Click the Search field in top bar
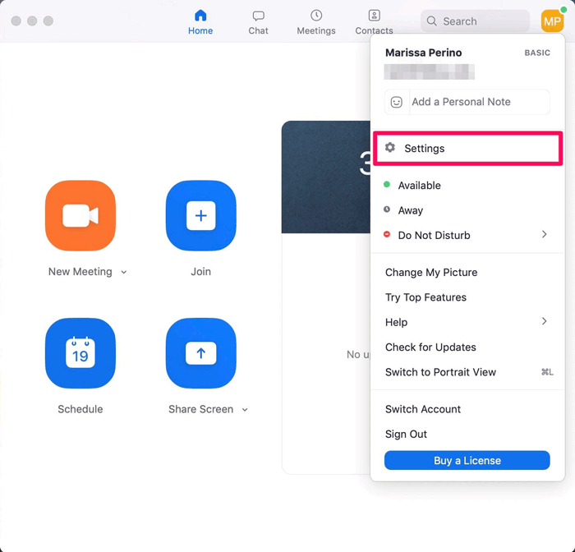575x552 pixels. pyautogui.click(x=475, y=21)
